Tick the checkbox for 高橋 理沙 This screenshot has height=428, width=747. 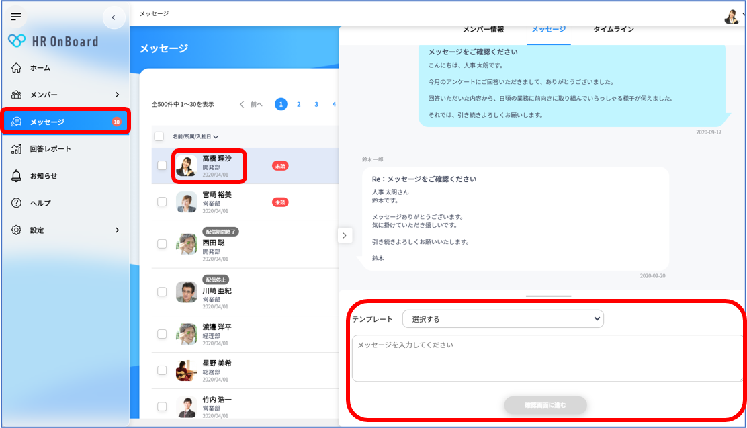(162, 165)
